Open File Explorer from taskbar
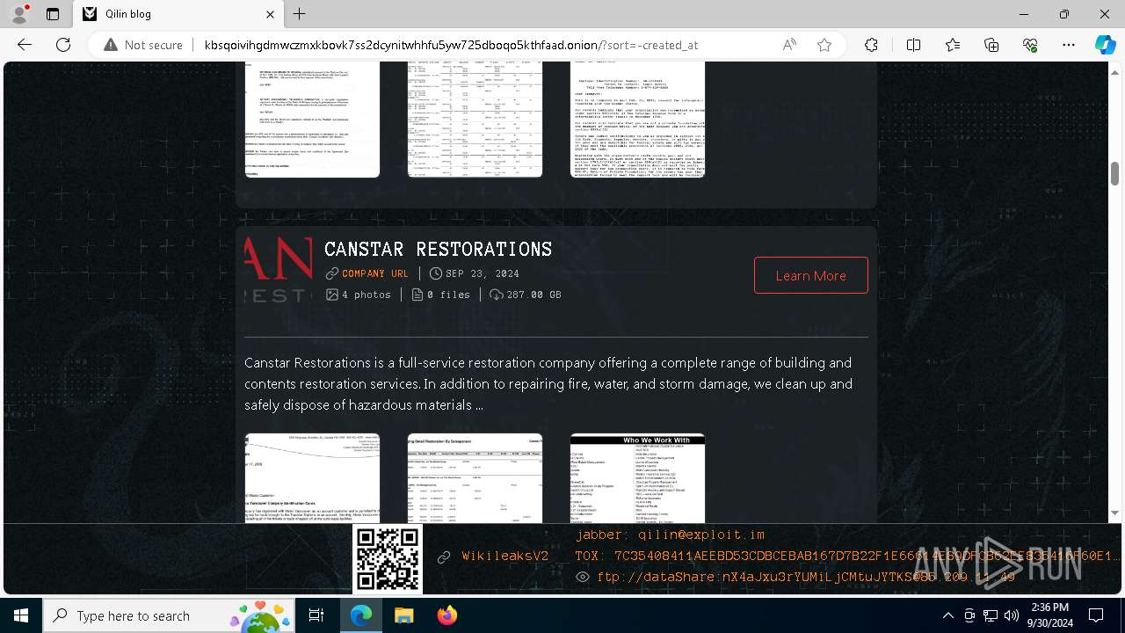The image size is (1125, 633). click(403, 615)
